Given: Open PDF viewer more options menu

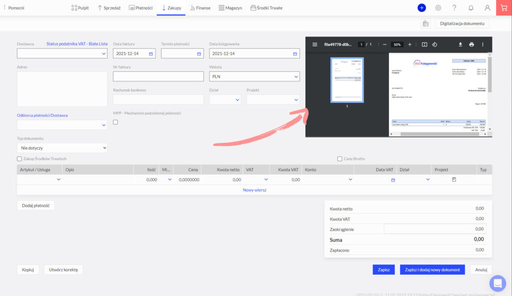Looking at the screenshot, I should coord(482,44).
